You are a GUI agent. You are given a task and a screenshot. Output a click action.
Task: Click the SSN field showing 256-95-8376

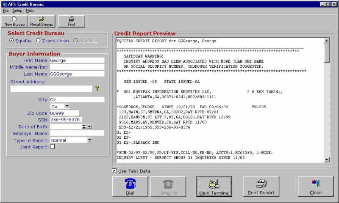point(66,120)
